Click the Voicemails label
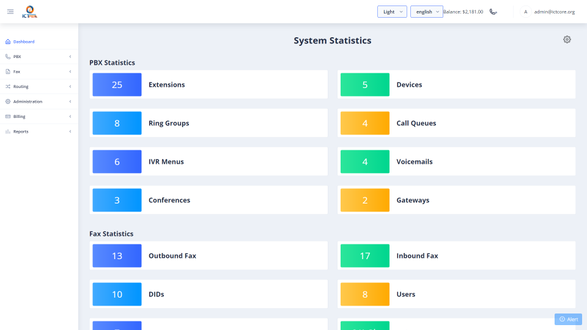587x330 pixels. (x=415, y=161)
